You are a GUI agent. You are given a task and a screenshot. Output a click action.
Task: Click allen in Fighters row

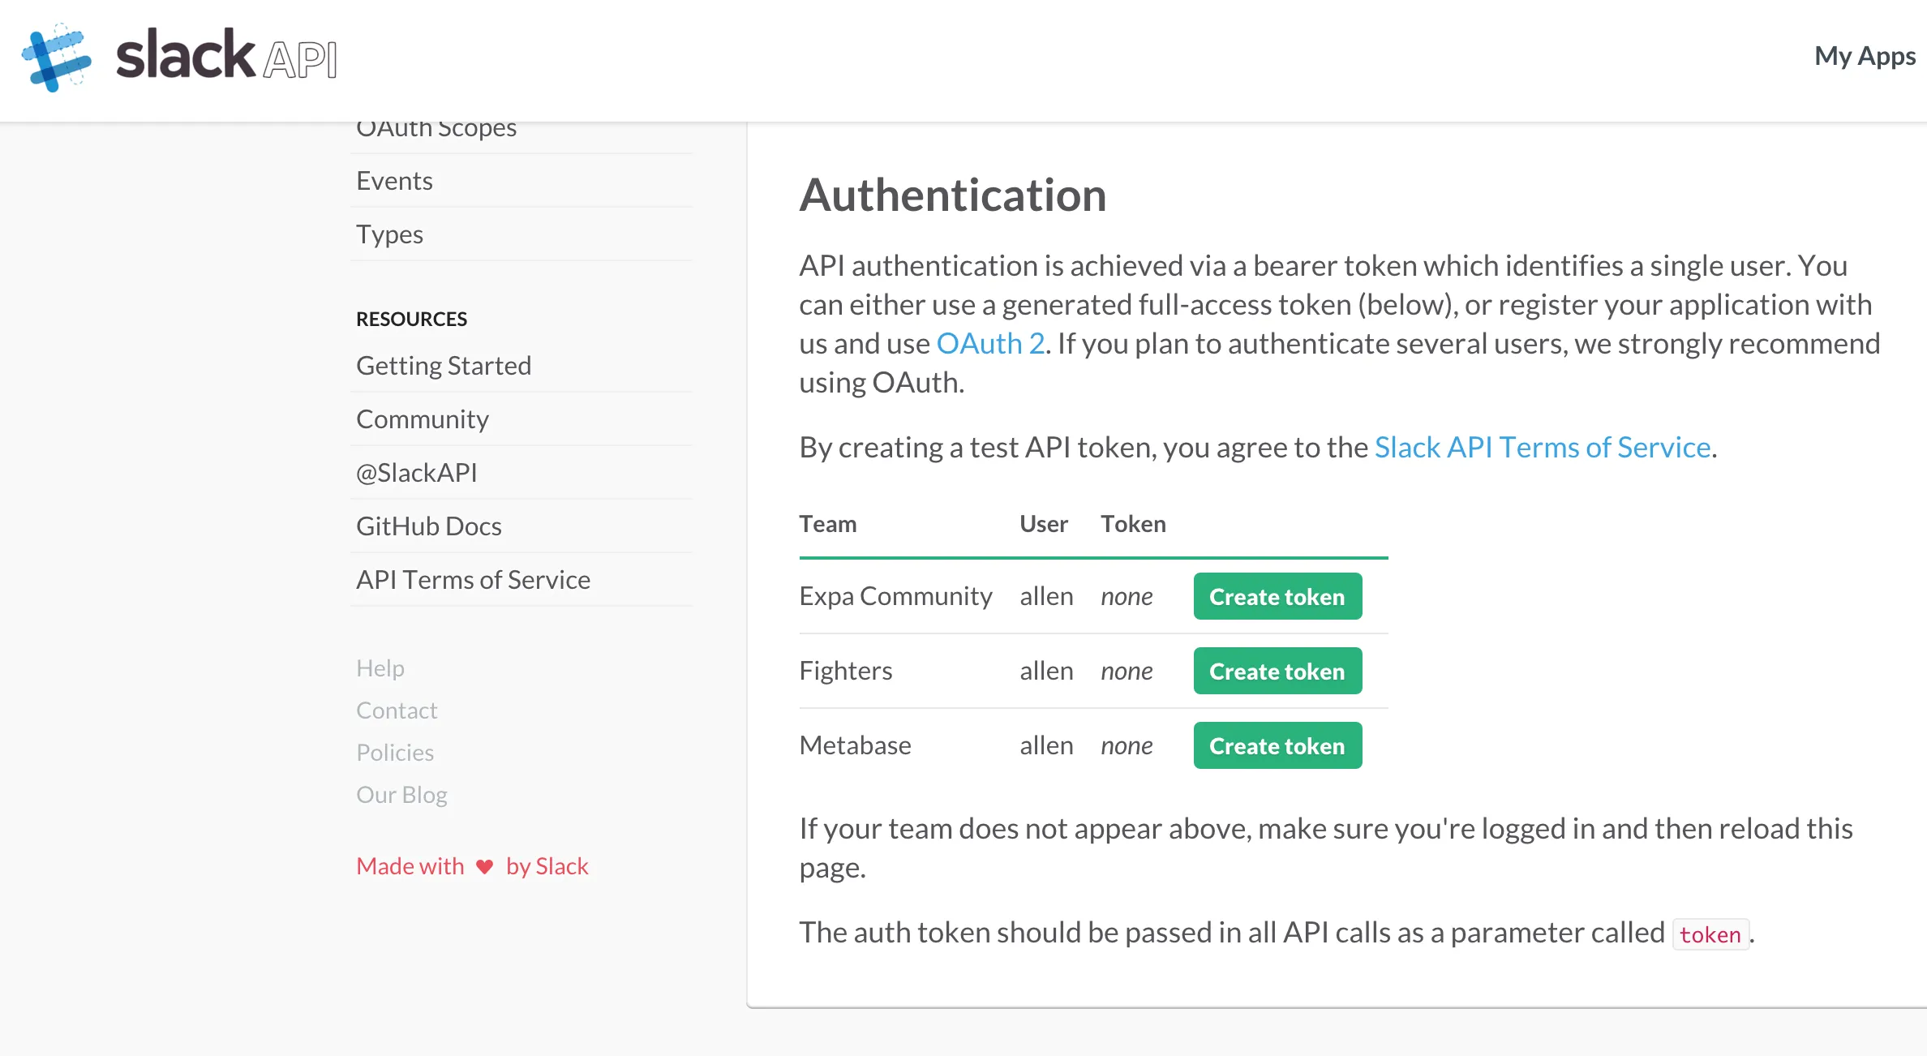[1046, 671]
